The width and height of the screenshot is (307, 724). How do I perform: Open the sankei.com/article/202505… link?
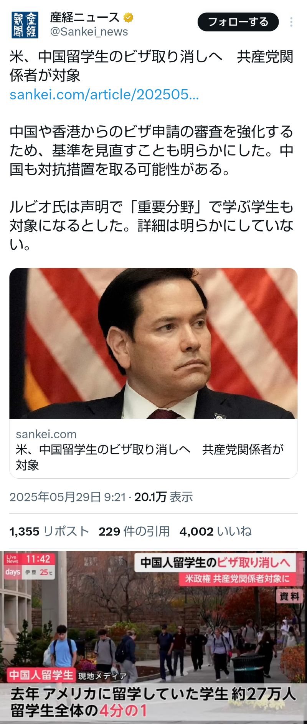[104, 94]
